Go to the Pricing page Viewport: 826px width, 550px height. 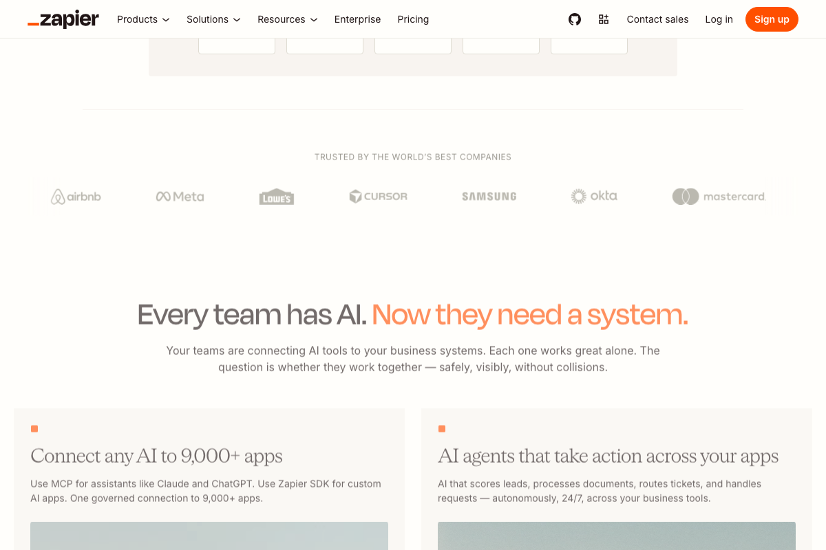point(413,19)
